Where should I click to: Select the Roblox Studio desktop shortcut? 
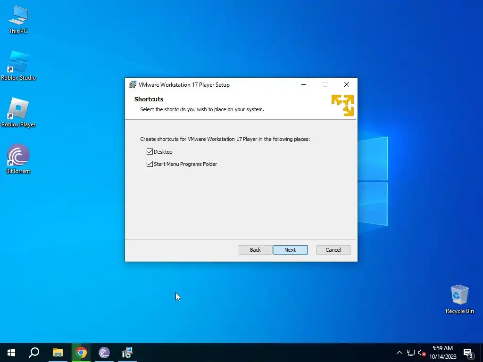tap(18, 66)
